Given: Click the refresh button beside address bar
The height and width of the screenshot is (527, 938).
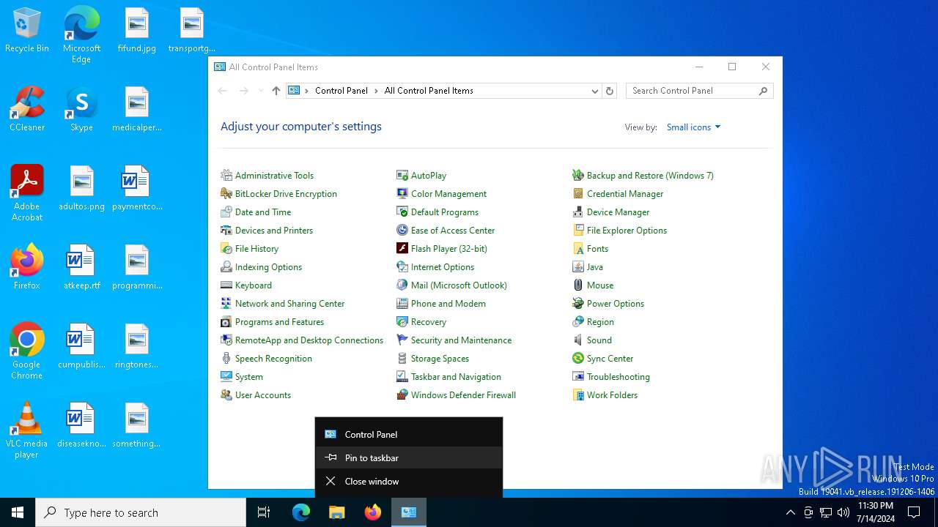Looking at the screenshot, I should tap(610, 91).
